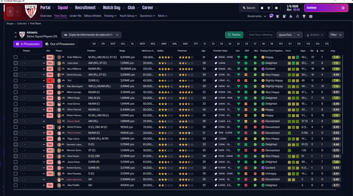Open the Filter dropdown
Image resolution: width=353 pixels, height=196 pixels.
[336, 35]
